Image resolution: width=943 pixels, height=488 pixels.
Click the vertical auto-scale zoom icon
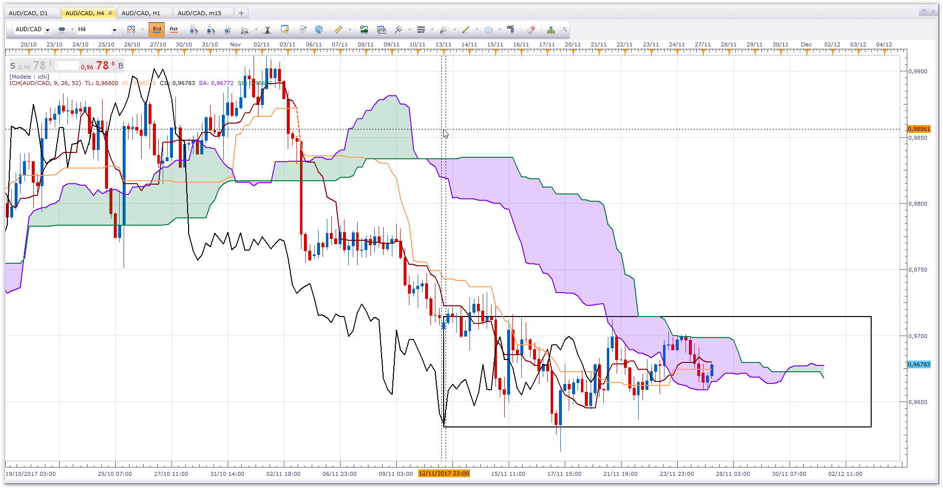pyautogui.click(x=245, y=30)
